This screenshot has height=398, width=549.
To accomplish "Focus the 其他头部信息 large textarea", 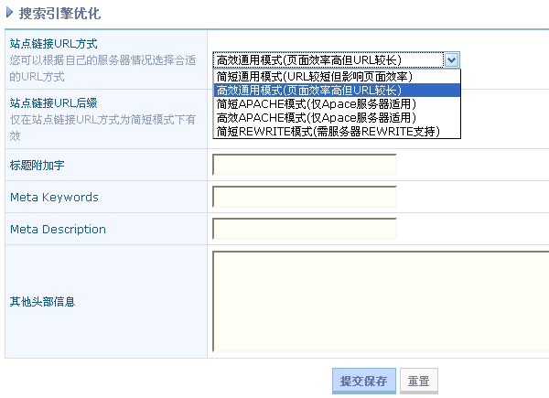I will pyautogui.click(x=379, y=301).
